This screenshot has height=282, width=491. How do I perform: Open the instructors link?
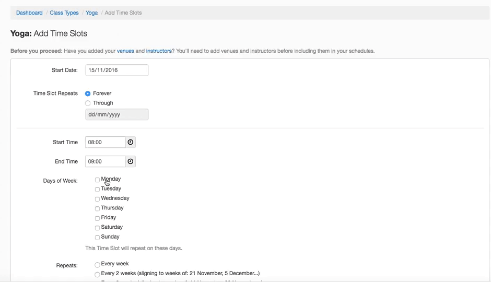coord(159,51)
